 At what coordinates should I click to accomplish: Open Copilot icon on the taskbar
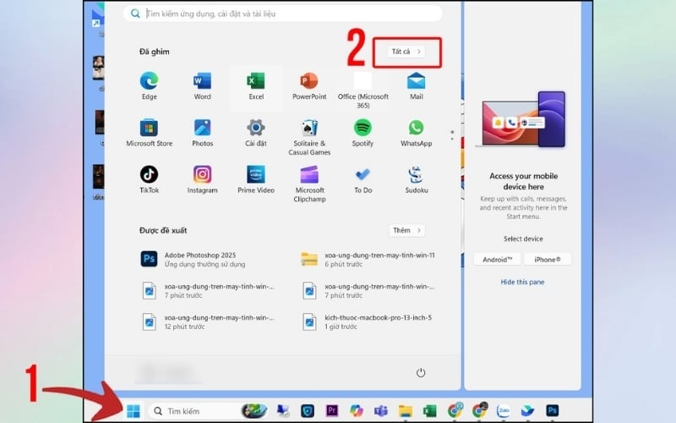(356, 410)
